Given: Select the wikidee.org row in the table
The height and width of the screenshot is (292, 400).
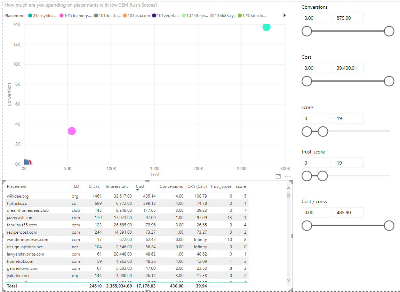Looking at the screenshot, I should pos(17,196).
